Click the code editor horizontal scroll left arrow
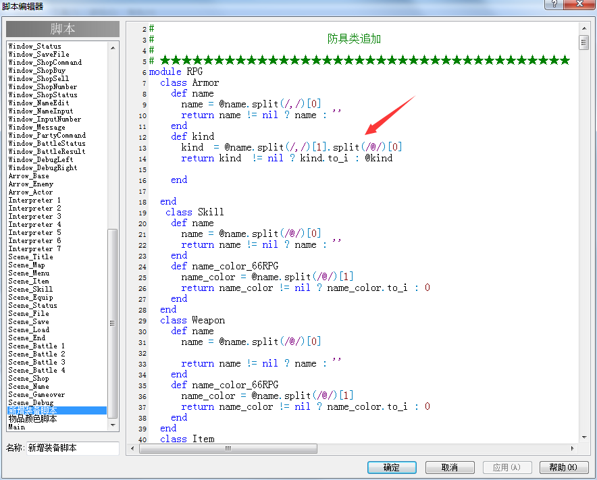Screen dimensions: 597x480 [132, 448]
